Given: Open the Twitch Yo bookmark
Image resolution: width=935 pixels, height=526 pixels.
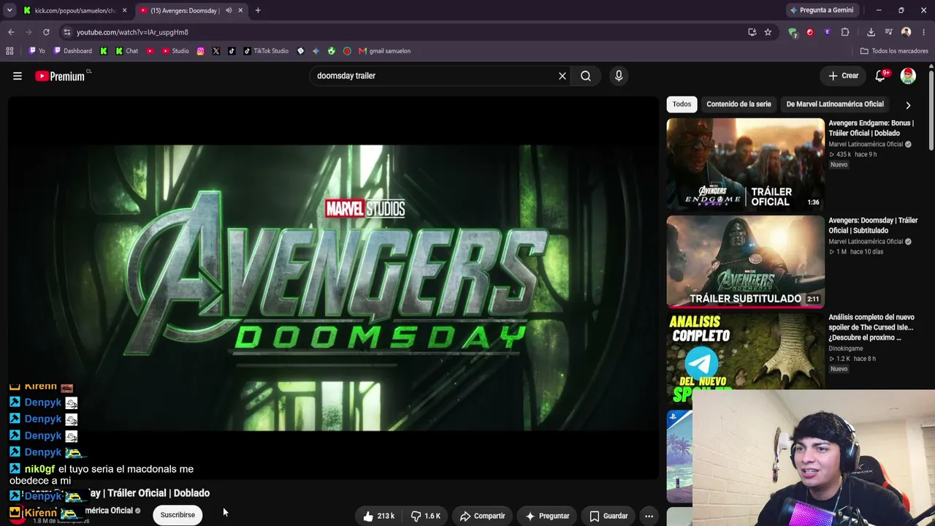Looking at the screenshot, I should click(37, 51).
